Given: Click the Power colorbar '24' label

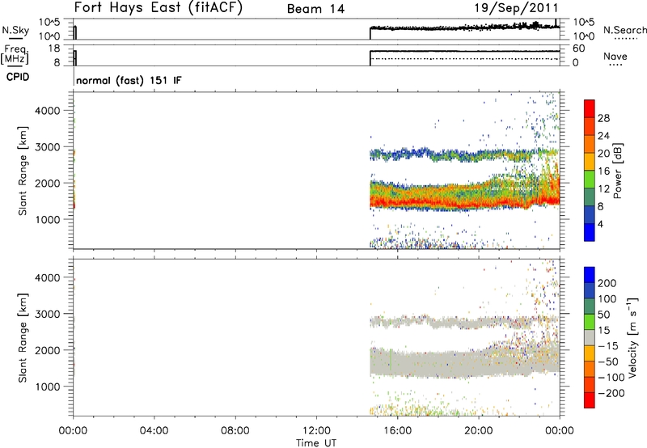Looking at the screenshot, I should [x=603, y=136].
